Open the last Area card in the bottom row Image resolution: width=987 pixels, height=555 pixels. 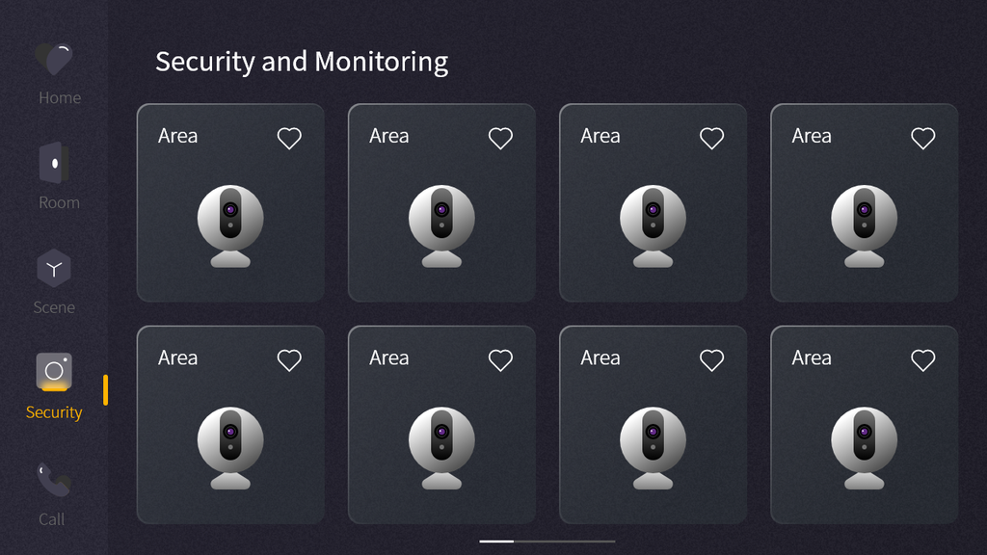click(864, 424)
